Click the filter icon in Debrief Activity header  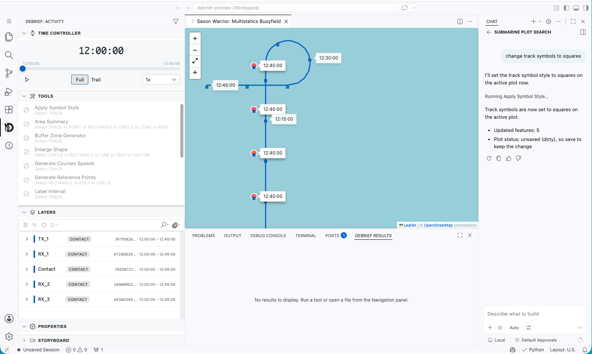(x=176, y=21)
